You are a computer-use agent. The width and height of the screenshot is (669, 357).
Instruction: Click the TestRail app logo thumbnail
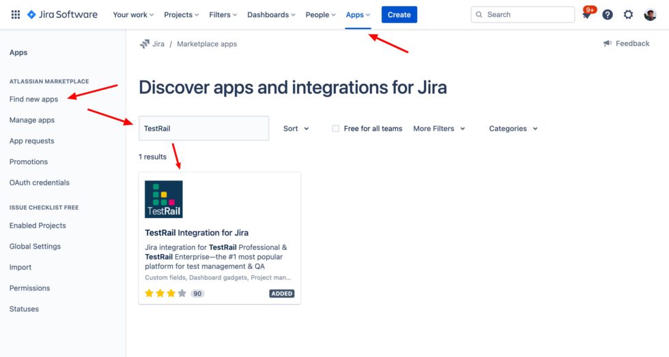(x=163, y=200)
